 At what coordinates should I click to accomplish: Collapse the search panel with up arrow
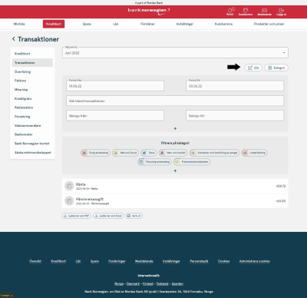[x=175, y=128]
